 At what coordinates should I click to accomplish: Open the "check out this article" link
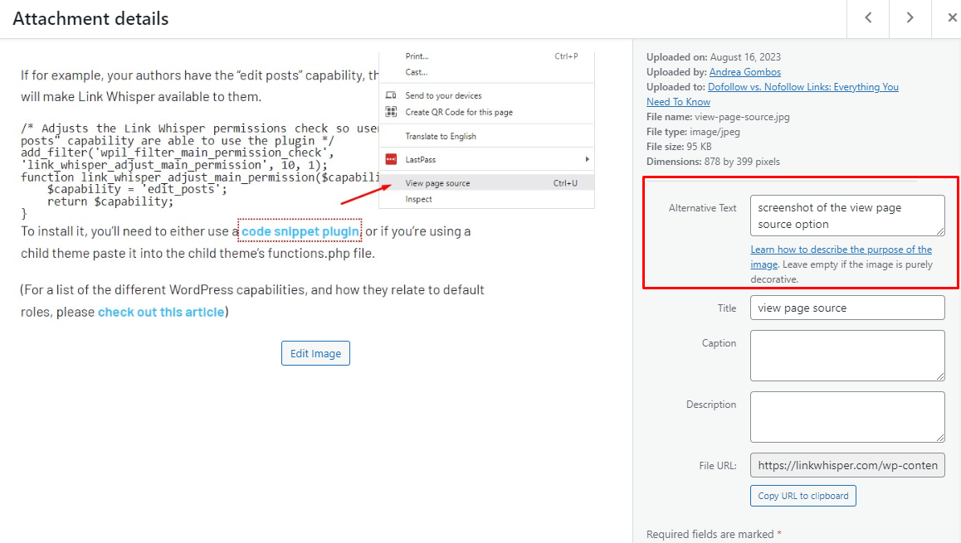(x=161, y=312)
